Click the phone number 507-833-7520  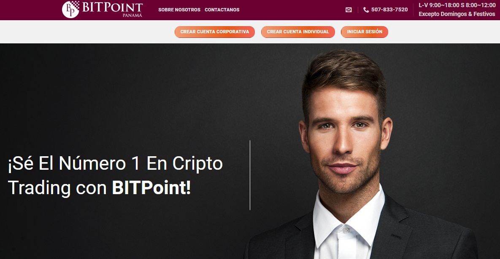(x=389, y=10)
